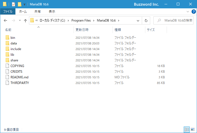The width and height of the screenshot is (197, 133).
Task: Expand the ribbon with the chevron
Action: (188, 12)
